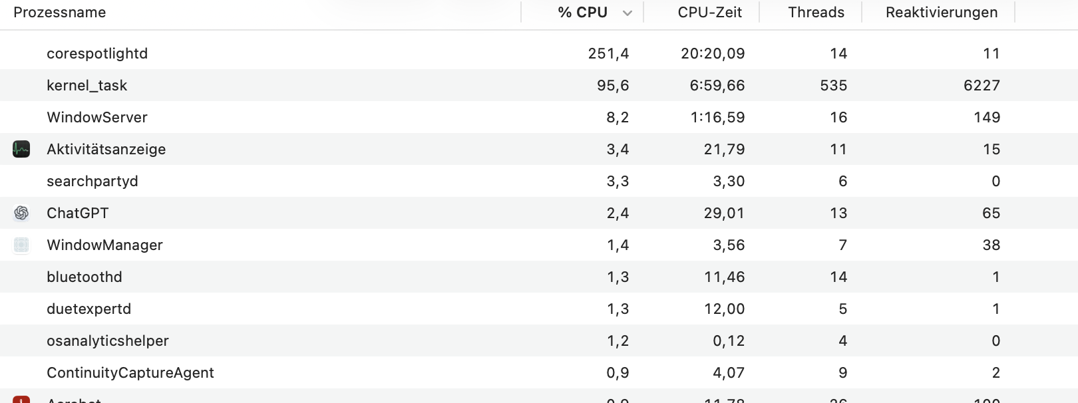The width and height of the screenshot is (1078, 403).
Task: Click the red Acrobat icon
Action: (21, 399)
